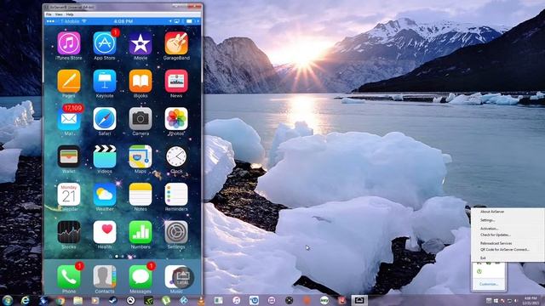Open Contacts from the dock
Screen dimensions: 545x306
[x=105, y=277]
